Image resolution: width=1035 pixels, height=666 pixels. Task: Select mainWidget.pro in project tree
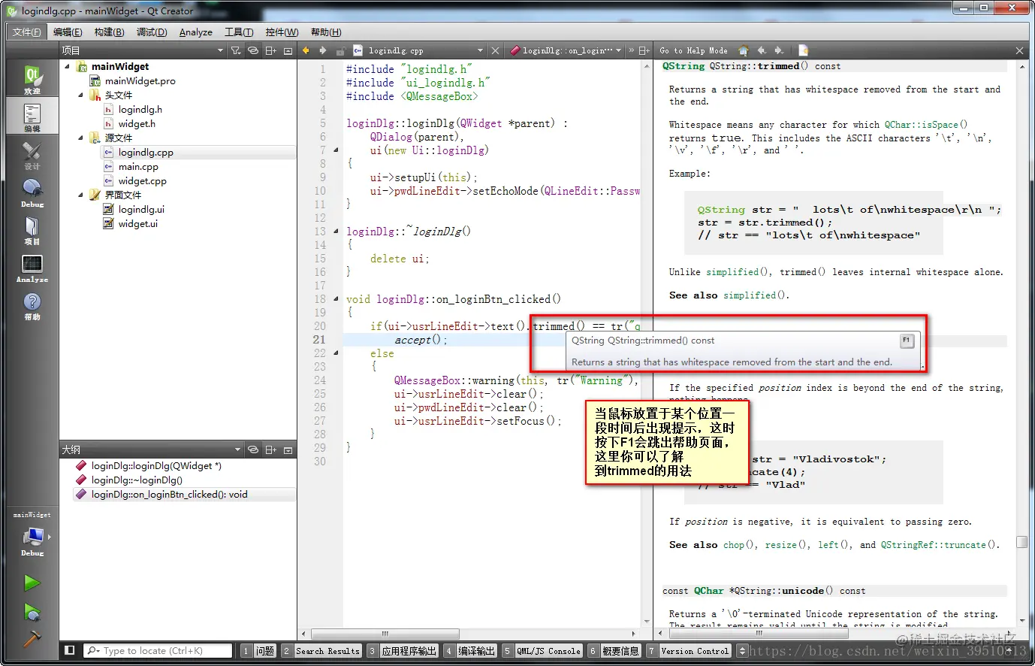click(x=140, y=80)
